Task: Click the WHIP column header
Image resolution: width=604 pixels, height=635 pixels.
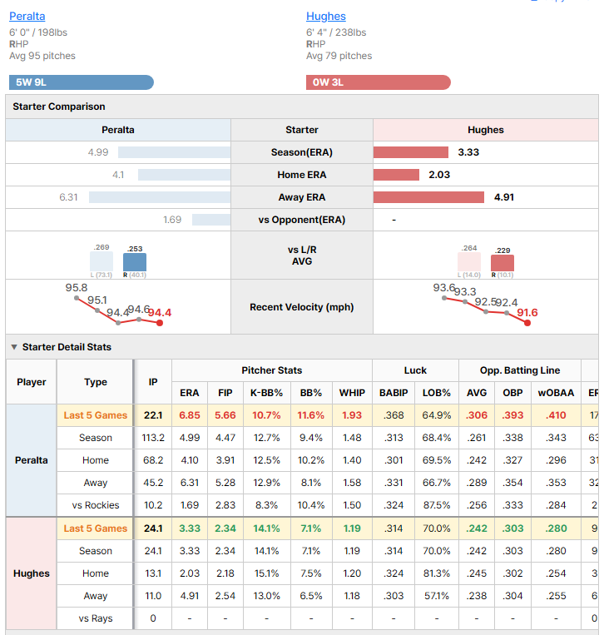Action: (352, 393)
